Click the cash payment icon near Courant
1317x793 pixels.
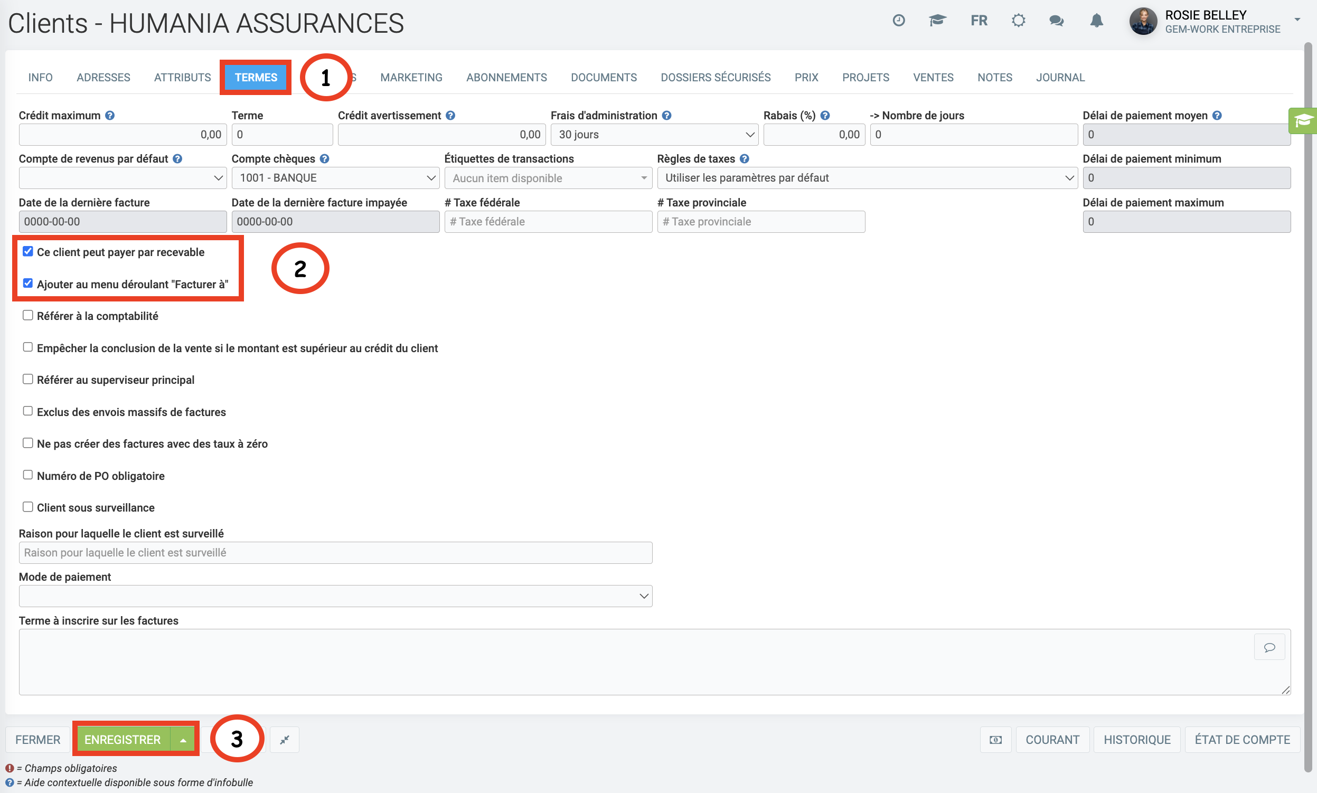(x=995, y=740)
